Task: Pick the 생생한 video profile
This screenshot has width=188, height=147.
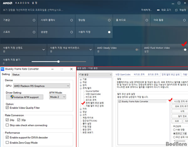Action: pyautogui.click(x=56, y=32)
